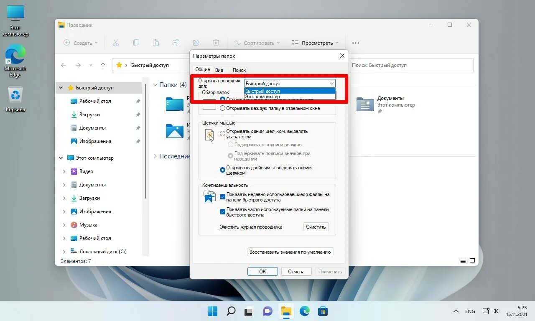This screenshot has height=321, width=535.
Task: Open taskbar Search magnifier
Action: [x=231, y=311]
